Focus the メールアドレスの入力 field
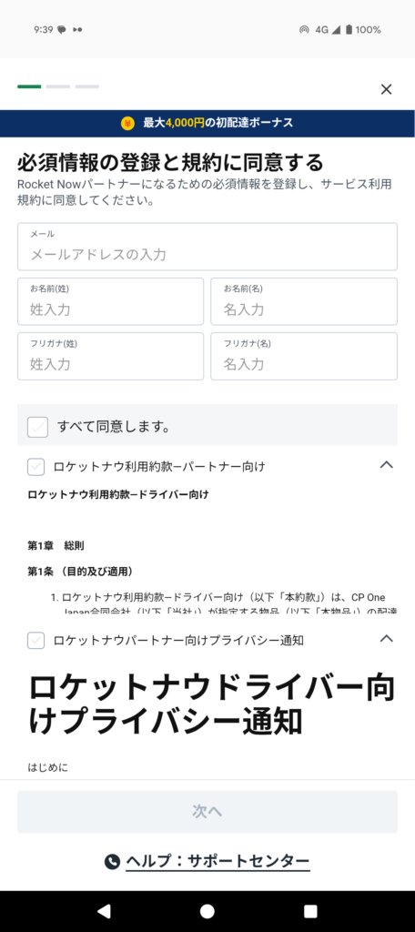 (x=207, y=247)
